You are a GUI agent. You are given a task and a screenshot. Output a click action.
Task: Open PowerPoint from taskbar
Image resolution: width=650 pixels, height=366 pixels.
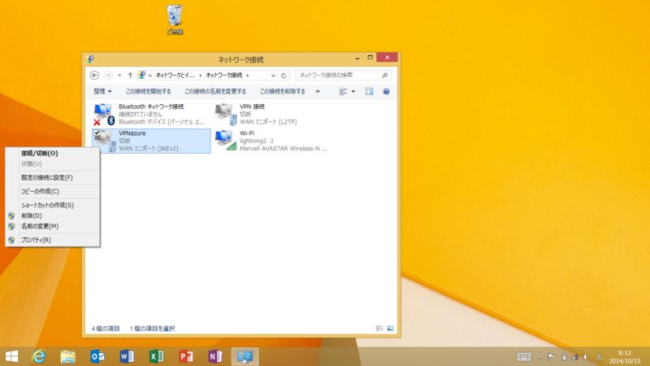pos(186,356)
